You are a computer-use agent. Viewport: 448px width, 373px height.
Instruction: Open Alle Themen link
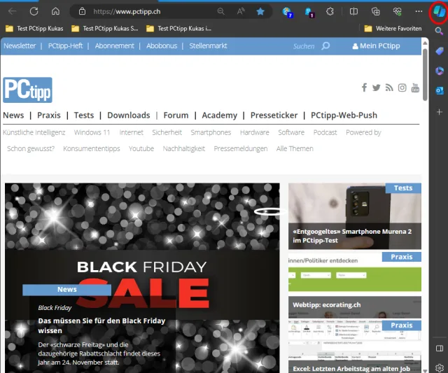click(x=295, y=148)
